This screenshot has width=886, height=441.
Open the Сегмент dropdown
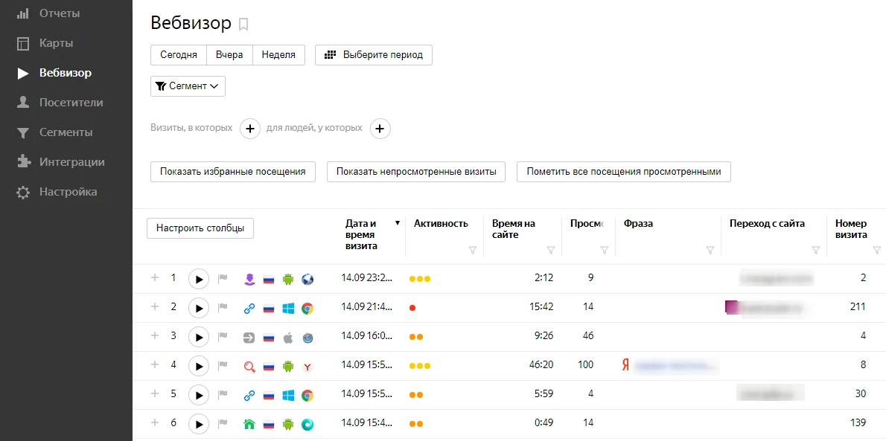tap(188, 86)
